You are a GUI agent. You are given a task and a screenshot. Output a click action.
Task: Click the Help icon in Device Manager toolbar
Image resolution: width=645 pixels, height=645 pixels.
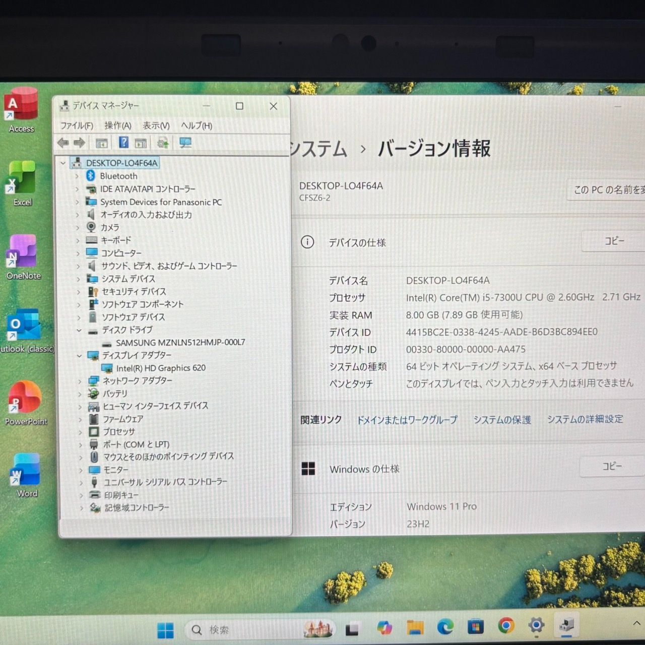pyautogui.click(x=123, y=143)
